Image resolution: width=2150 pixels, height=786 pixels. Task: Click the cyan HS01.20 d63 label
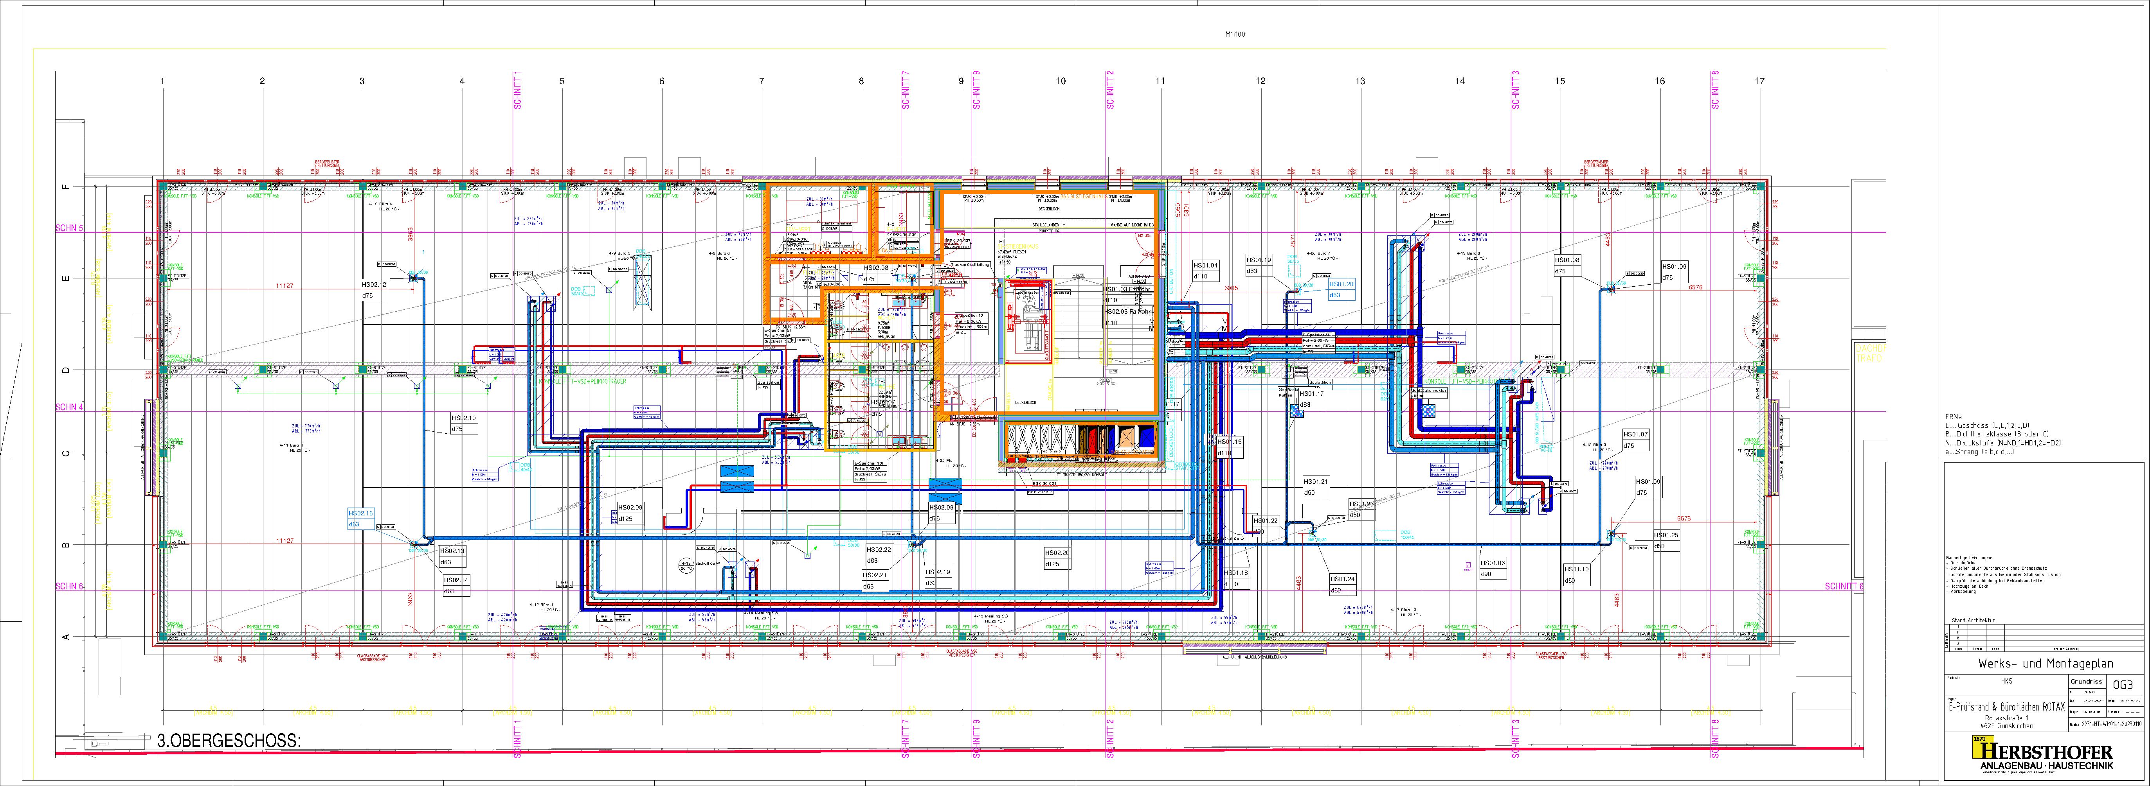tap(1341, 289)
